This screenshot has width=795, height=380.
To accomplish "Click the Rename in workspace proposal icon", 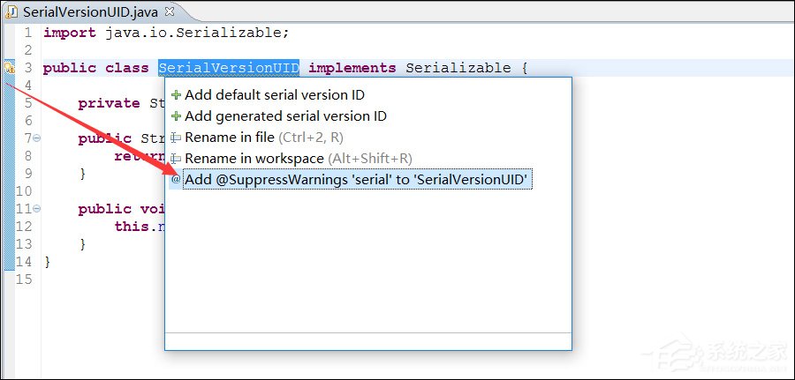I will click(176, 159).
